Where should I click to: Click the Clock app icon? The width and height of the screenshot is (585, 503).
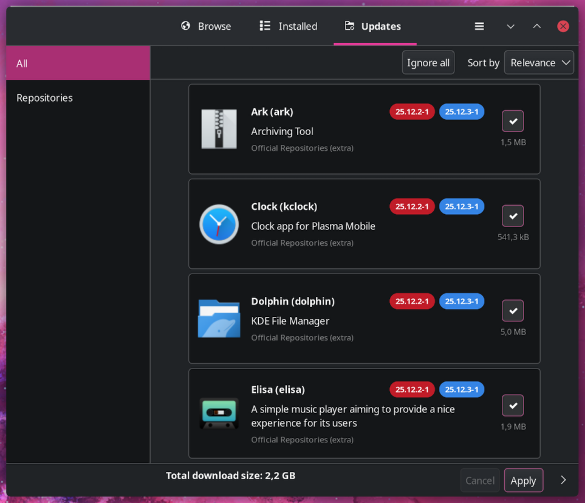coord(219,224)
